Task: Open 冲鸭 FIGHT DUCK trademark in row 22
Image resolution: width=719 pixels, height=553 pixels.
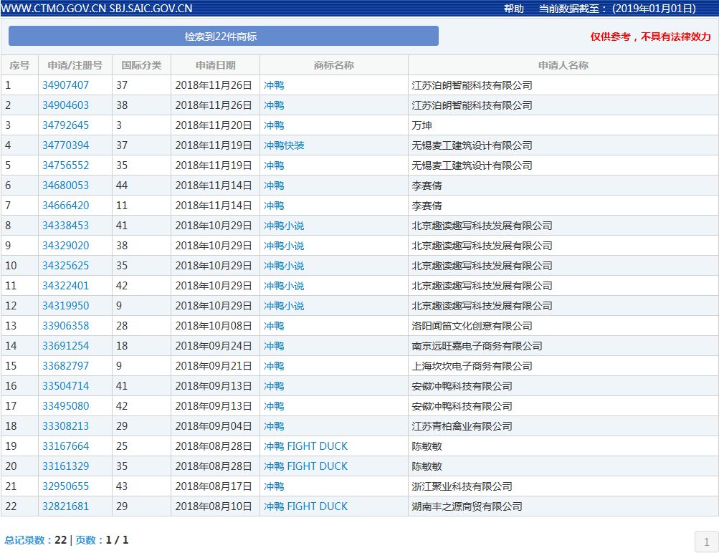Action: (305, 506)
